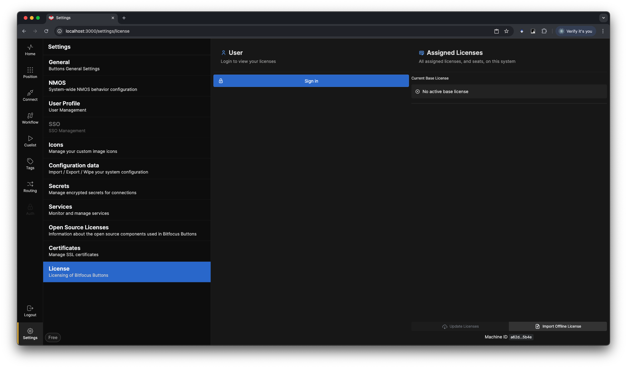View site information icon
This screenshot has width=627, height=368.
tap(60, 31)
